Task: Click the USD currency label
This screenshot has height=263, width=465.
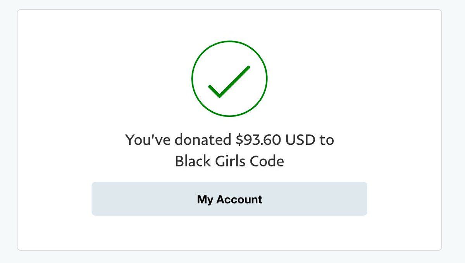Action: click(x=300, y=140)
